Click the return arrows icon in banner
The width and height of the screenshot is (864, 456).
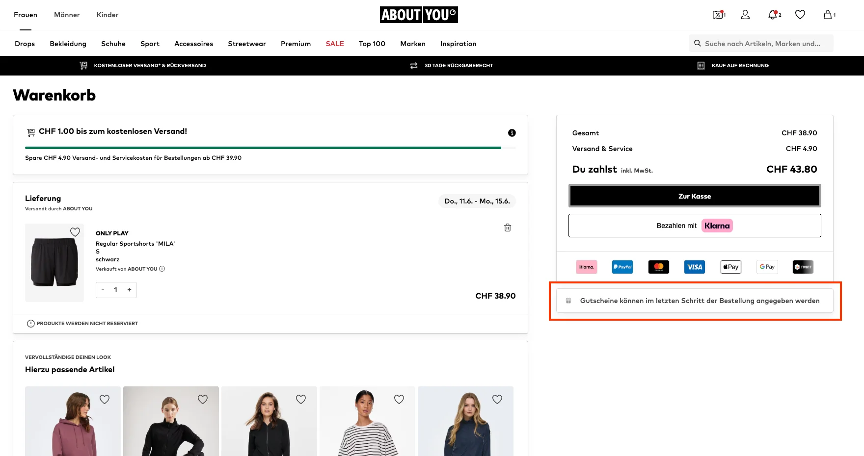(414, 65)
